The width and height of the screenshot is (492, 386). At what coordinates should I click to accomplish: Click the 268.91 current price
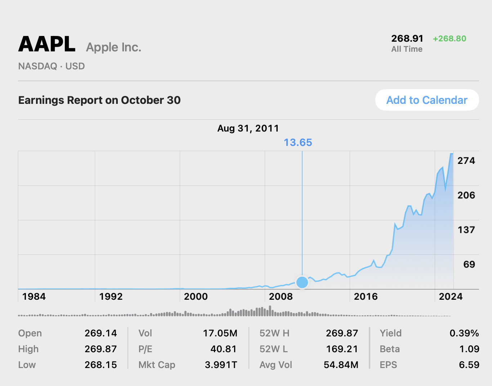pyautogui.click(x=407, y=38)
